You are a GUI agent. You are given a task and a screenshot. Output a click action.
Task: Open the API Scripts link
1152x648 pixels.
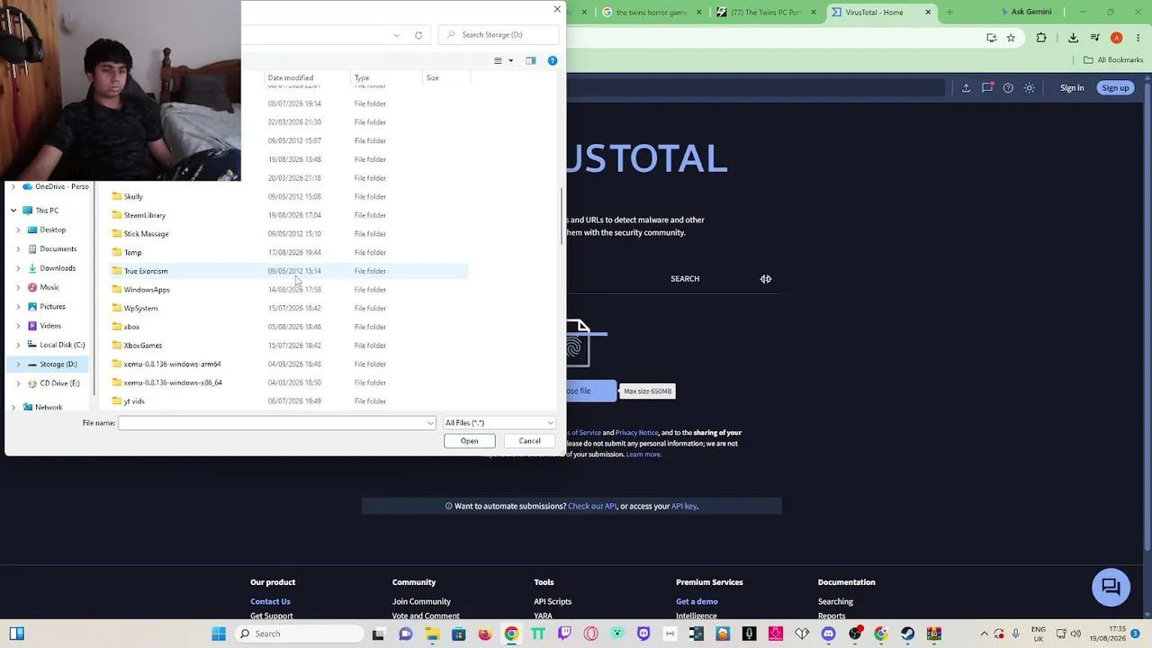(553, 602)
